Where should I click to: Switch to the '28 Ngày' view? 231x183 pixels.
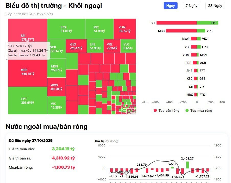(215, 6)
